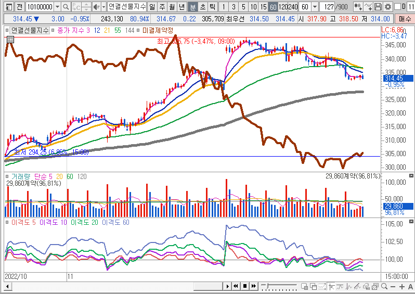Click the A icon in the bottom right corner
This screenshot has width=415, height=294.
[410, 287]
